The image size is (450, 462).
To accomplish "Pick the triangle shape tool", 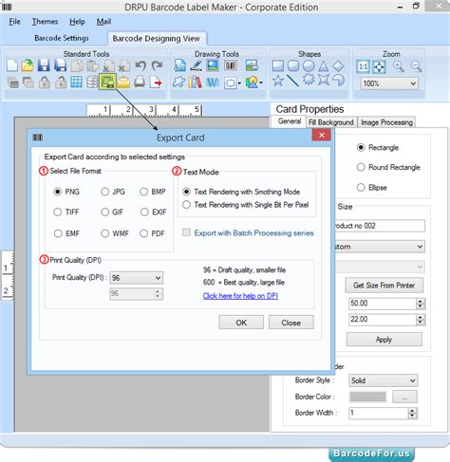I will 323,66.
